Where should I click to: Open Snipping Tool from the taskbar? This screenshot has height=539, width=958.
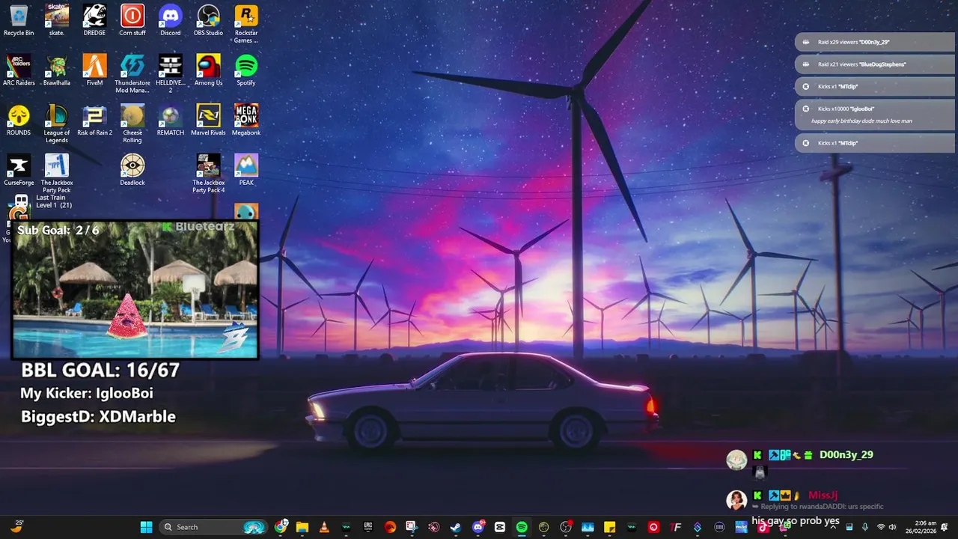411,527
